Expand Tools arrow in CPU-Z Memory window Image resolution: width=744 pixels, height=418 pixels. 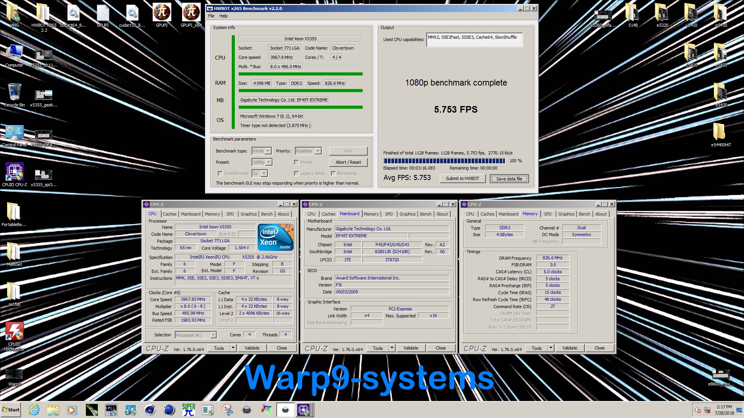click(x=551, y=348)
